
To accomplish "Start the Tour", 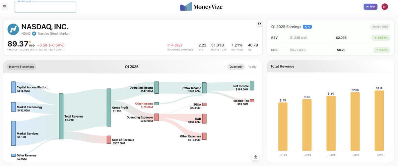I will pos(370,7).
